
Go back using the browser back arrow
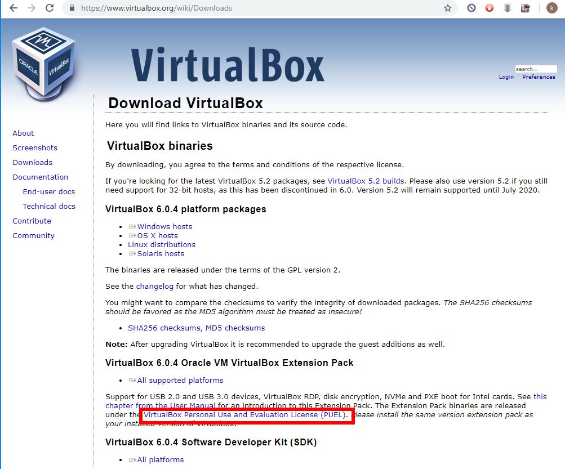14,8
